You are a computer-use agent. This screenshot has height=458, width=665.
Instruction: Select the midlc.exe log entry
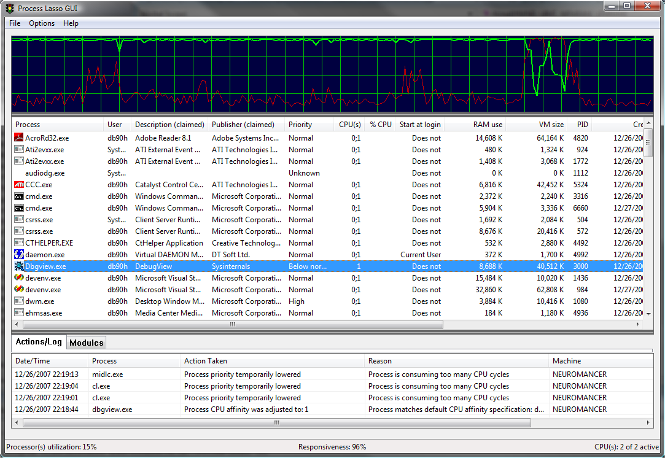tap(332, 375)
